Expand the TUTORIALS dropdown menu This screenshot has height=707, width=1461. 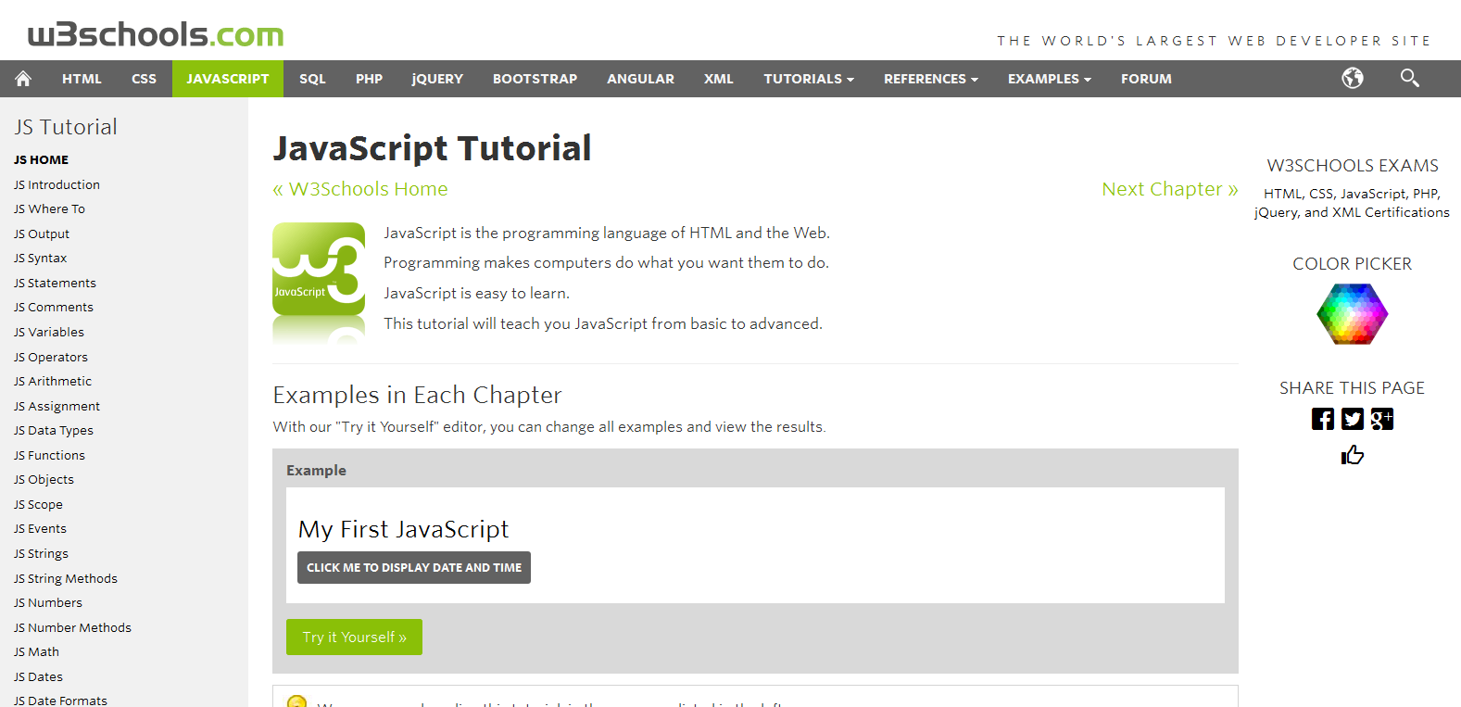click(x=809, y=79)
